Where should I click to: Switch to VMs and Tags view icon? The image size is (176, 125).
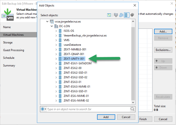coord(132,15)
